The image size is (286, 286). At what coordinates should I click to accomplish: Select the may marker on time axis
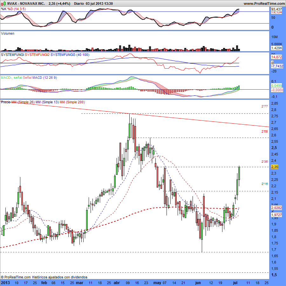[158, 283]
